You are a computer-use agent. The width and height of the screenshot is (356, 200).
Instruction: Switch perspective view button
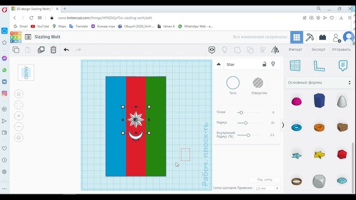point(19,137)
